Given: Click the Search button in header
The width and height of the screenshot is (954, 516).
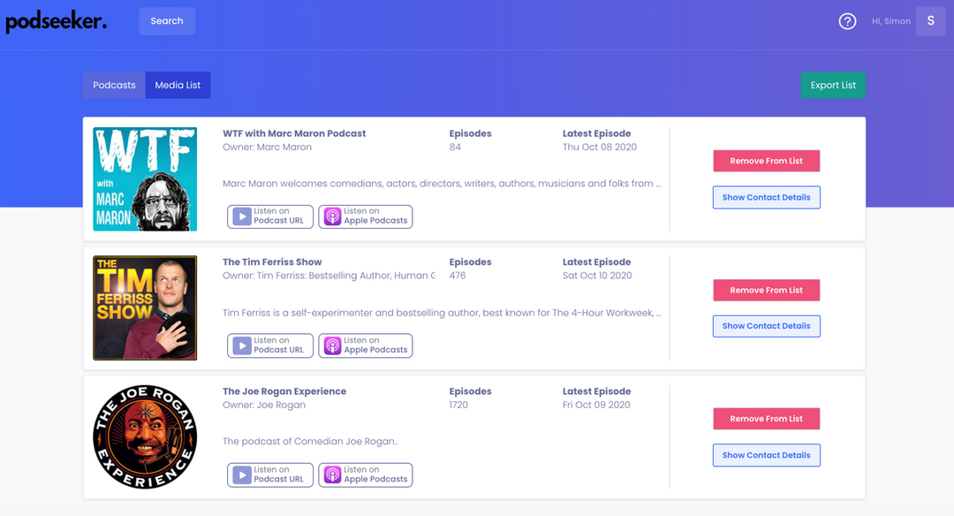Looking at the screenshot, I should pyautogui.click(x=167, y=21).
